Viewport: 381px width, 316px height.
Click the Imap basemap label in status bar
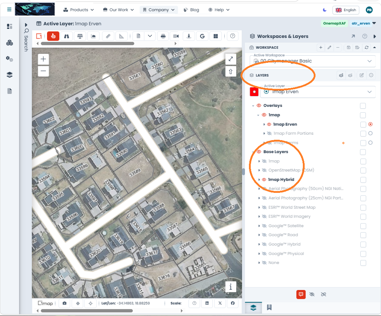pos(46,303)
